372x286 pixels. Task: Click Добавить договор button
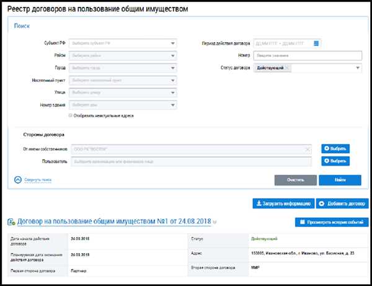tap(342, 203)
